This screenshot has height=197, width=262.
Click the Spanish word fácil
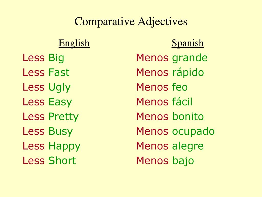(x=182, y=102)
